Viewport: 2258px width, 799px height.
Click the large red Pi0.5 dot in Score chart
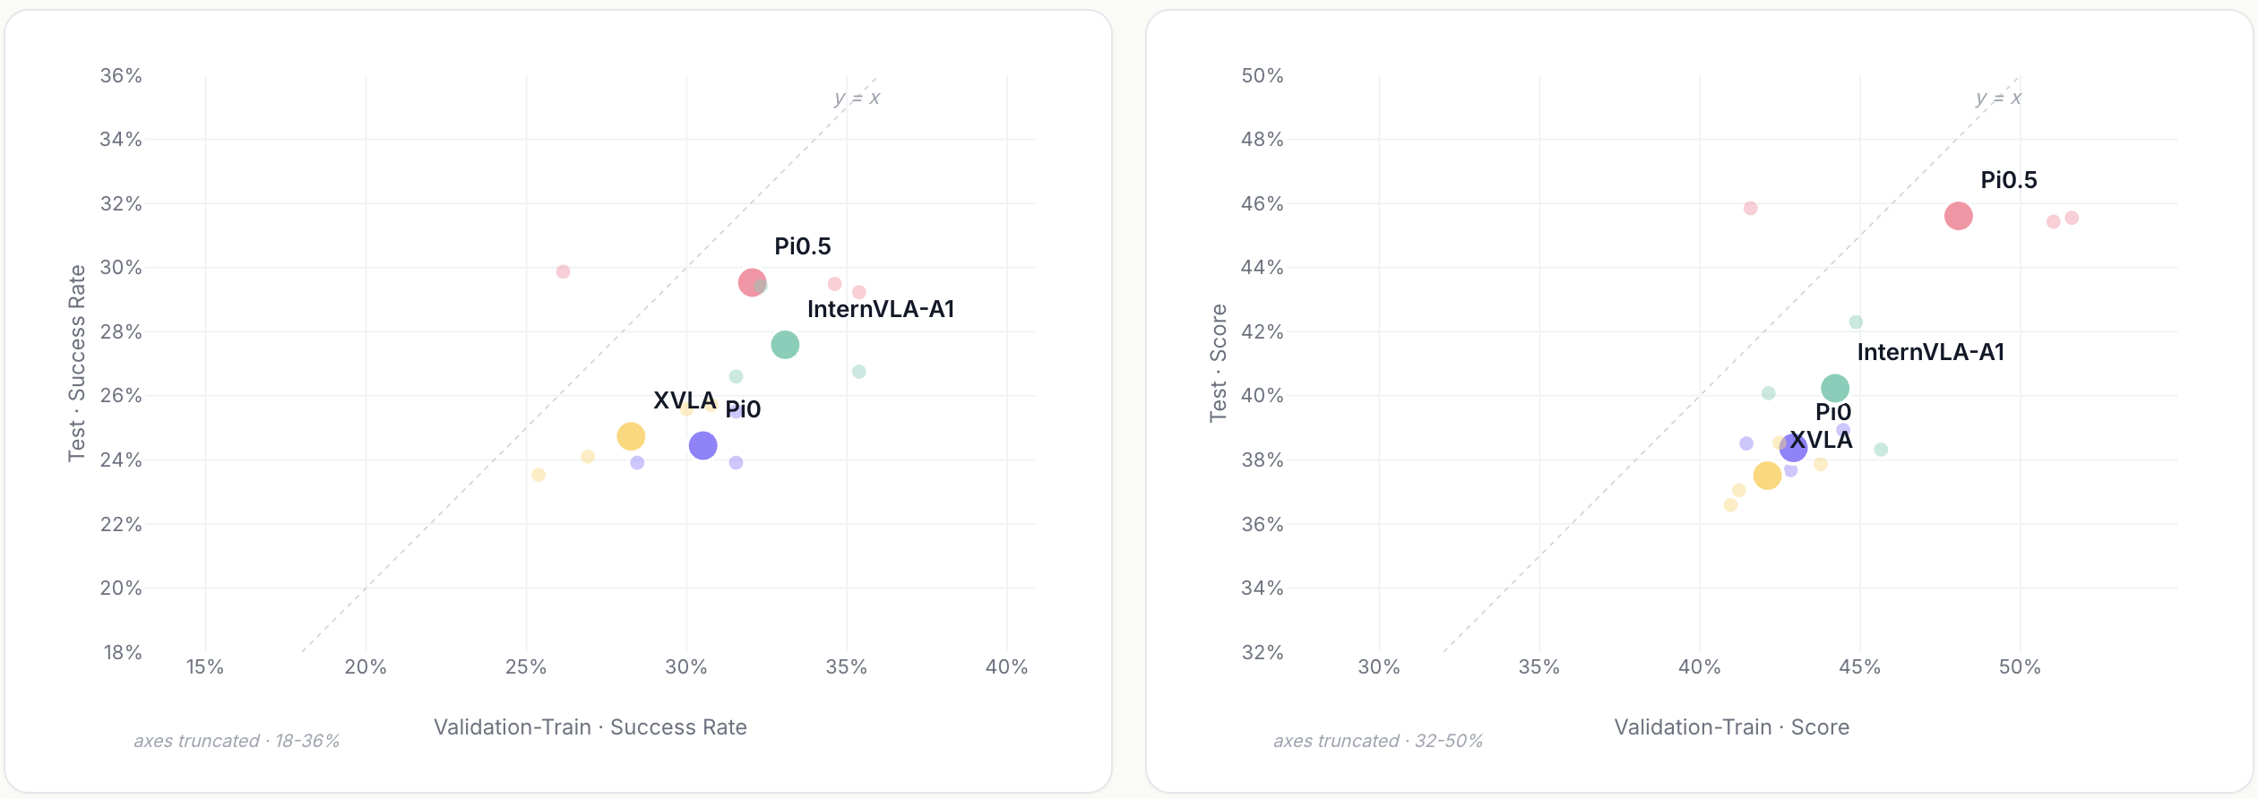click(1959, 216)
